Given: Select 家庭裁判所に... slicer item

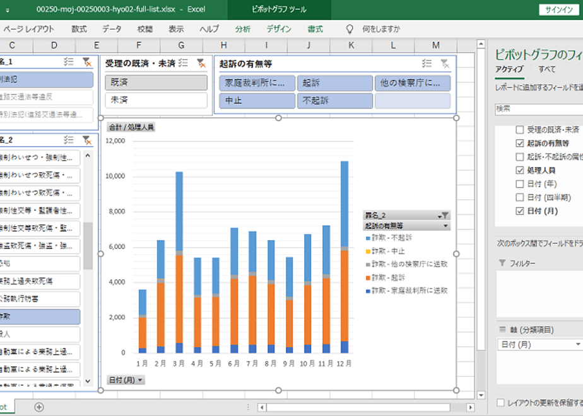Looking at the screenshot, I should 257,83.
